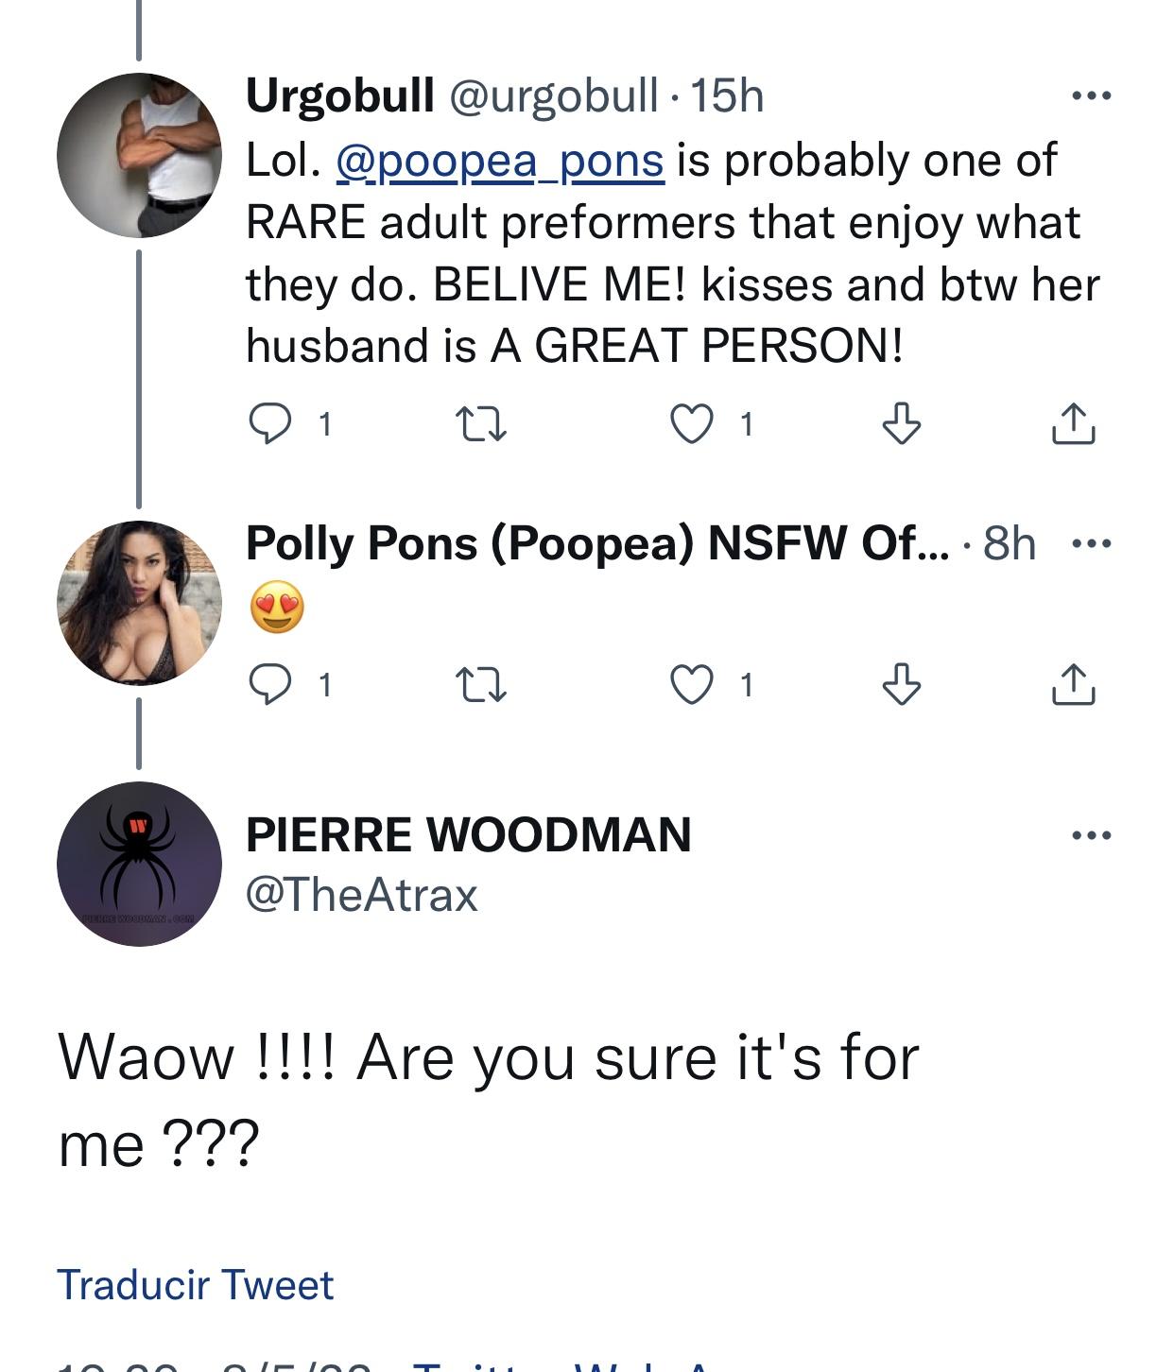The height and width of the screenshot is (1372, 1174).
Task: Retweet Urgobull's tweet
Action: tap(481, 424)
